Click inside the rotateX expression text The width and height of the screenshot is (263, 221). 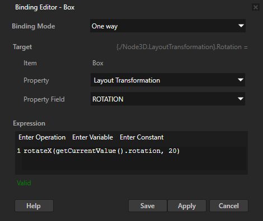coord(102,151)
